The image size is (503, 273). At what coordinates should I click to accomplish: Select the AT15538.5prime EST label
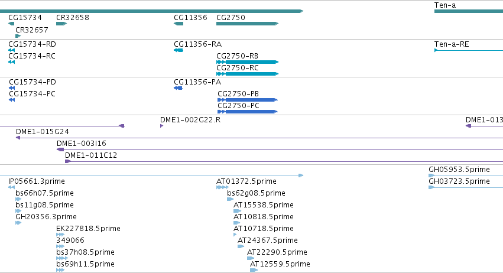tap(264, 205)
